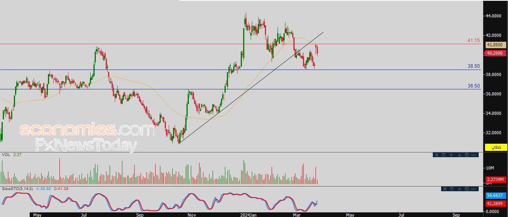Maximize the SlowSTO indicator panel
Screen dimensions: 508x217
(452, 189)
